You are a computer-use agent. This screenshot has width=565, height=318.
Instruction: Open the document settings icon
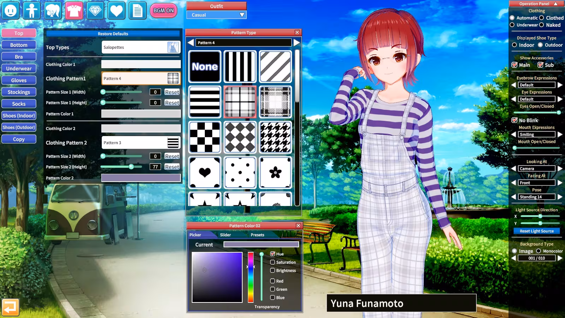click(138, 11)
